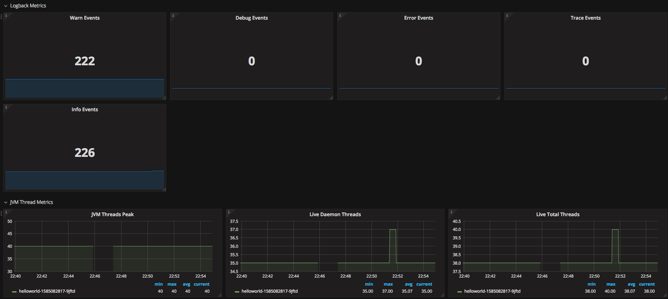
Task: Sort Live Daemon Threads legend by max
Action: (x=388, y=284)
